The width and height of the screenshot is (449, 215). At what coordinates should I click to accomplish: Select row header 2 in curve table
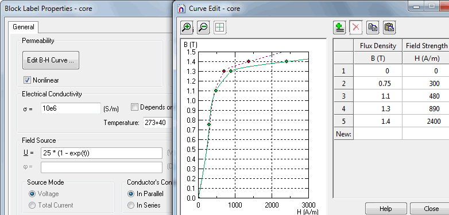tap(343, 84)
